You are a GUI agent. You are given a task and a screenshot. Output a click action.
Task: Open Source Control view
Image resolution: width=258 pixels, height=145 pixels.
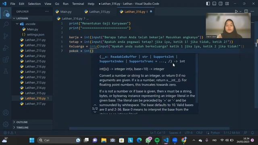point(6,36)
